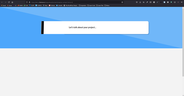Reload the current page
The height and width of the screenshot is (96, 184).
(x=9, y=2)
